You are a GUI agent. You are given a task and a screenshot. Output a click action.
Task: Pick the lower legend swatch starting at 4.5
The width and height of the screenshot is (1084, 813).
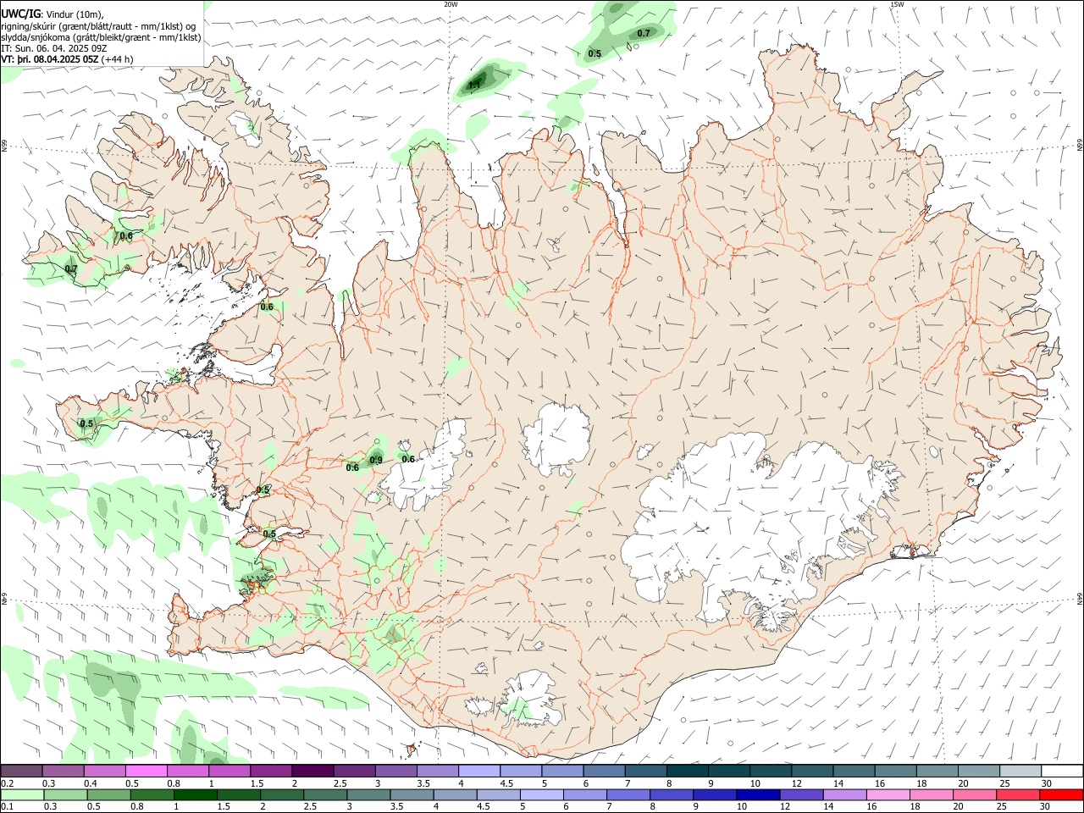click(498, 795)
